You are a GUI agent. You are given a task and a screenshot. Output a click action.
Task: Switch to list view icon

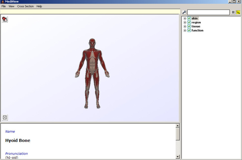(x=233, y=12)
